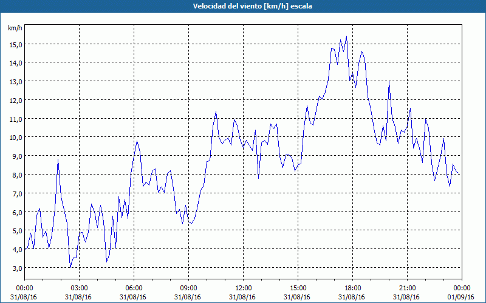Click the y-axis value 9,0
486x303 pixels.
click(x=17, y=156)
